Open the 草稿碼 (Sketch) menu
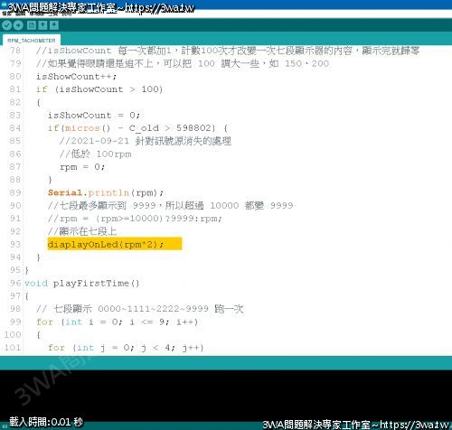The height and width of the screenshot is (430, 452). (x=36, y=14)
